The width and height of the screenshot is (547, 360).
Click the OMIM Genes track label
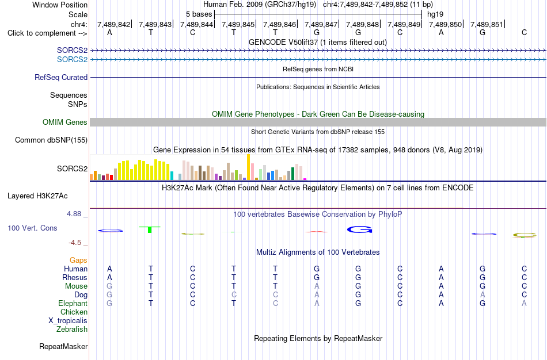click(65, 122)
